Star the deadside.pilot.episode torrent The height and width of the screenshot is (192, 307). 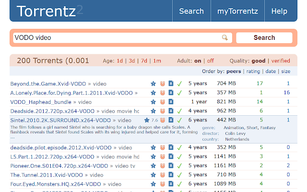153,147
